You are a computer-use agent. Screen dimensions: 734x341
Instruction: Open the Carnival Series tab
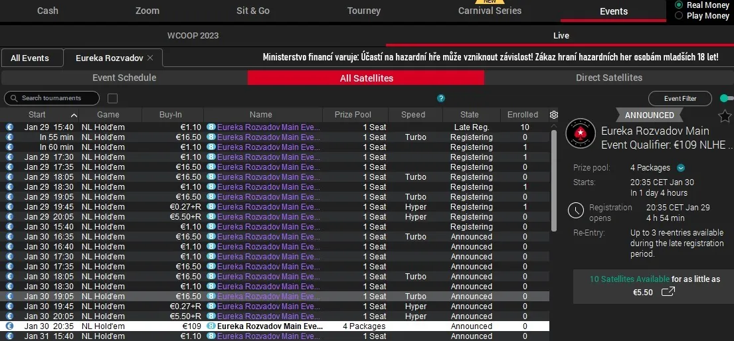click(x=490, y=11)
